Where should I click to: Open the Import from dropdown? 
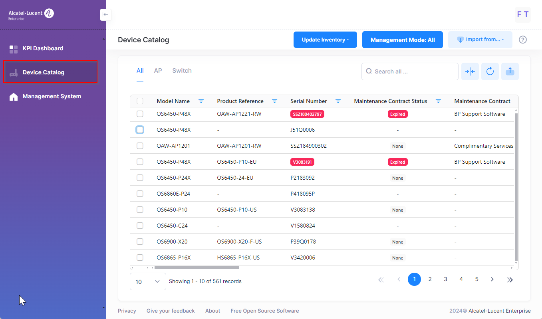pos(480,40)
